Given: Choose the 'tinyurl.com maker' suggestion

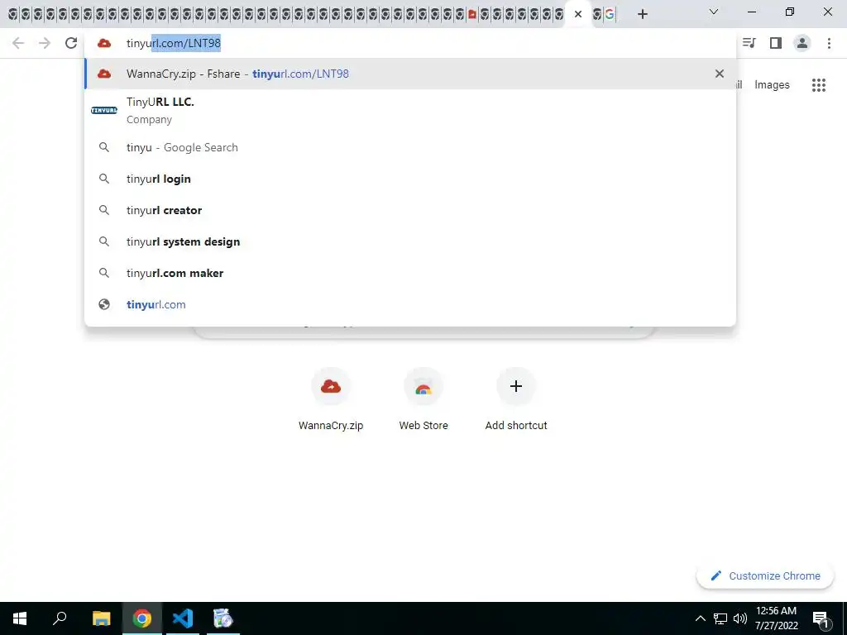Looking at the screenshot, I should tap(410, 273).
